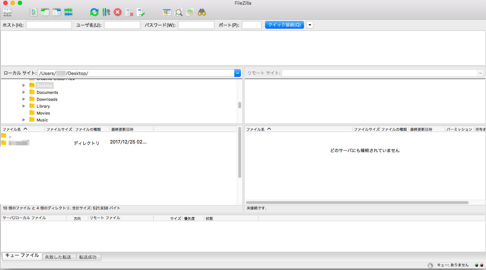Toggle directory comparison icon
Viewport: 486px width, 270px height.
click(x=178, y=12)
